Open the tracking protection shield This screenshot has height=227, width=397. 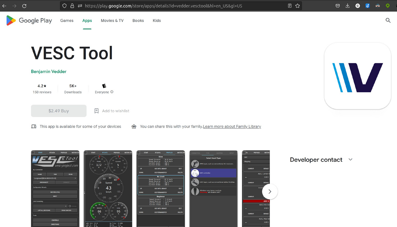(x=64, y=6)
